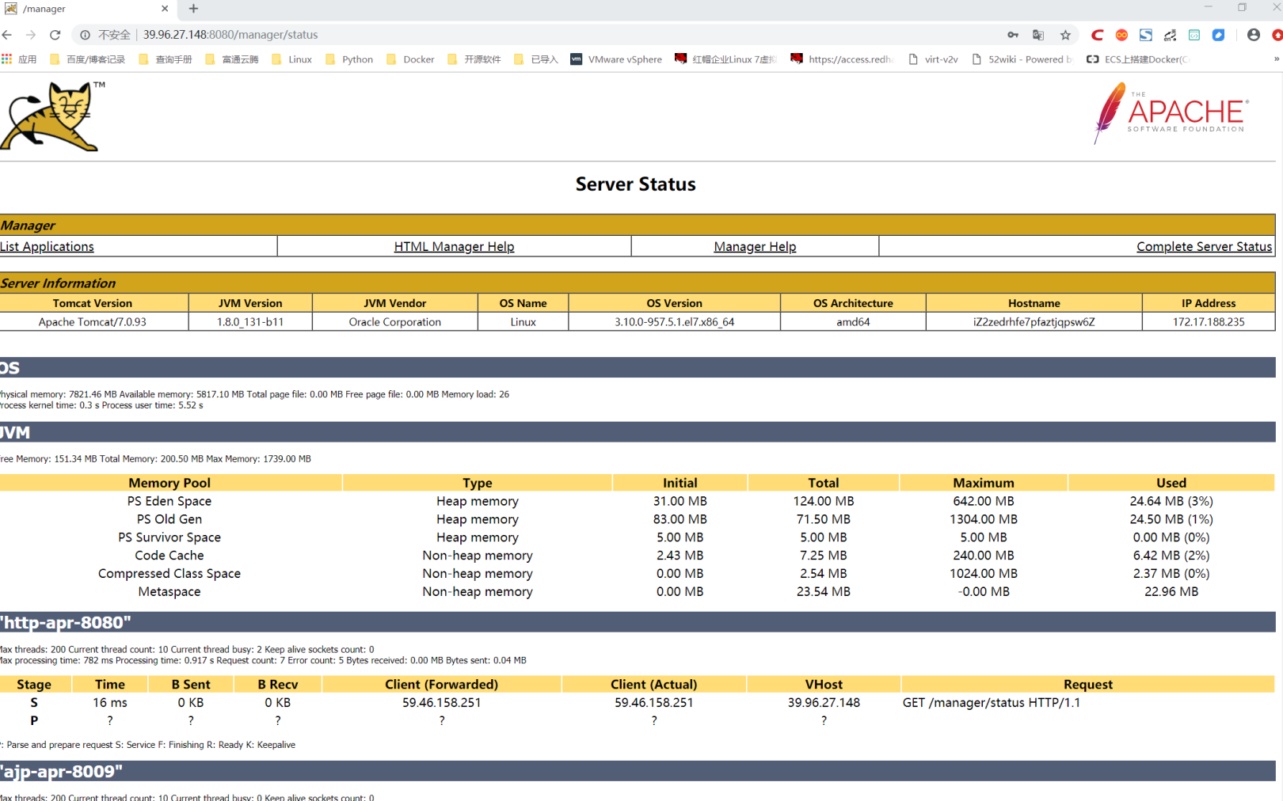Open the 52wiki - Powered by bookmark
This screenshot has width=1283, height=801.
click(x=1022, y=59)
